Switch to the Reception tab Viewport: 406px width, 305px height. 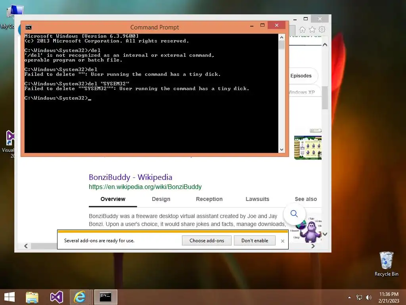[x=209, y=199]
